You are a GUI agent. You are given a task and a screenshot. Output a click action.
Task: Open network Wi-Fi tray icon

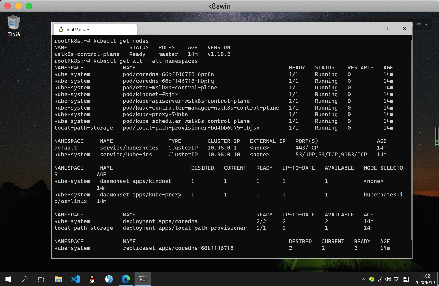pos(380,279)
